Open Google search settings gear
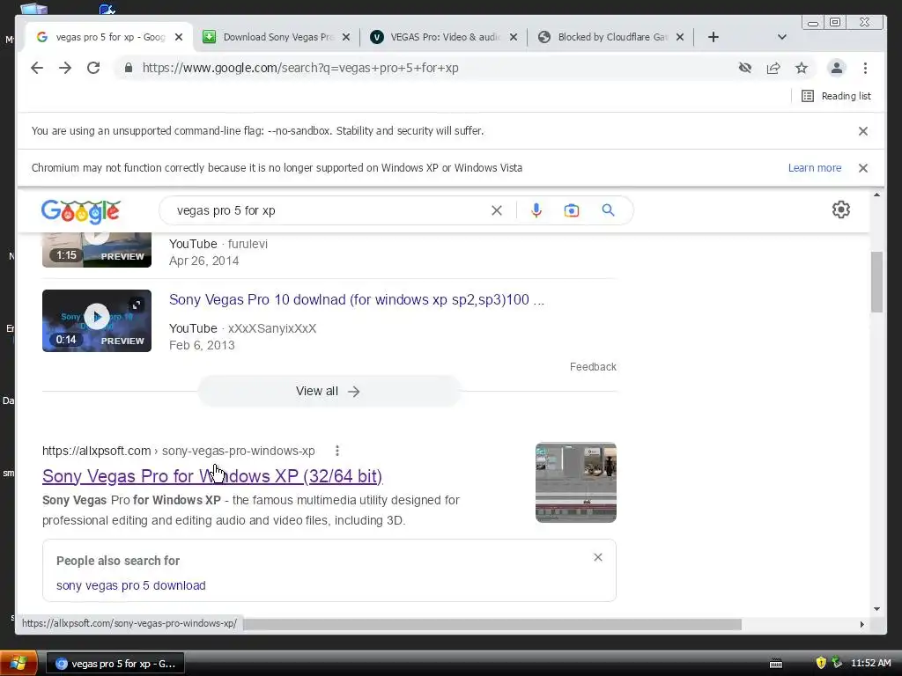The height and width of the screenshot is (676, 902). click(x=841, y=209)
